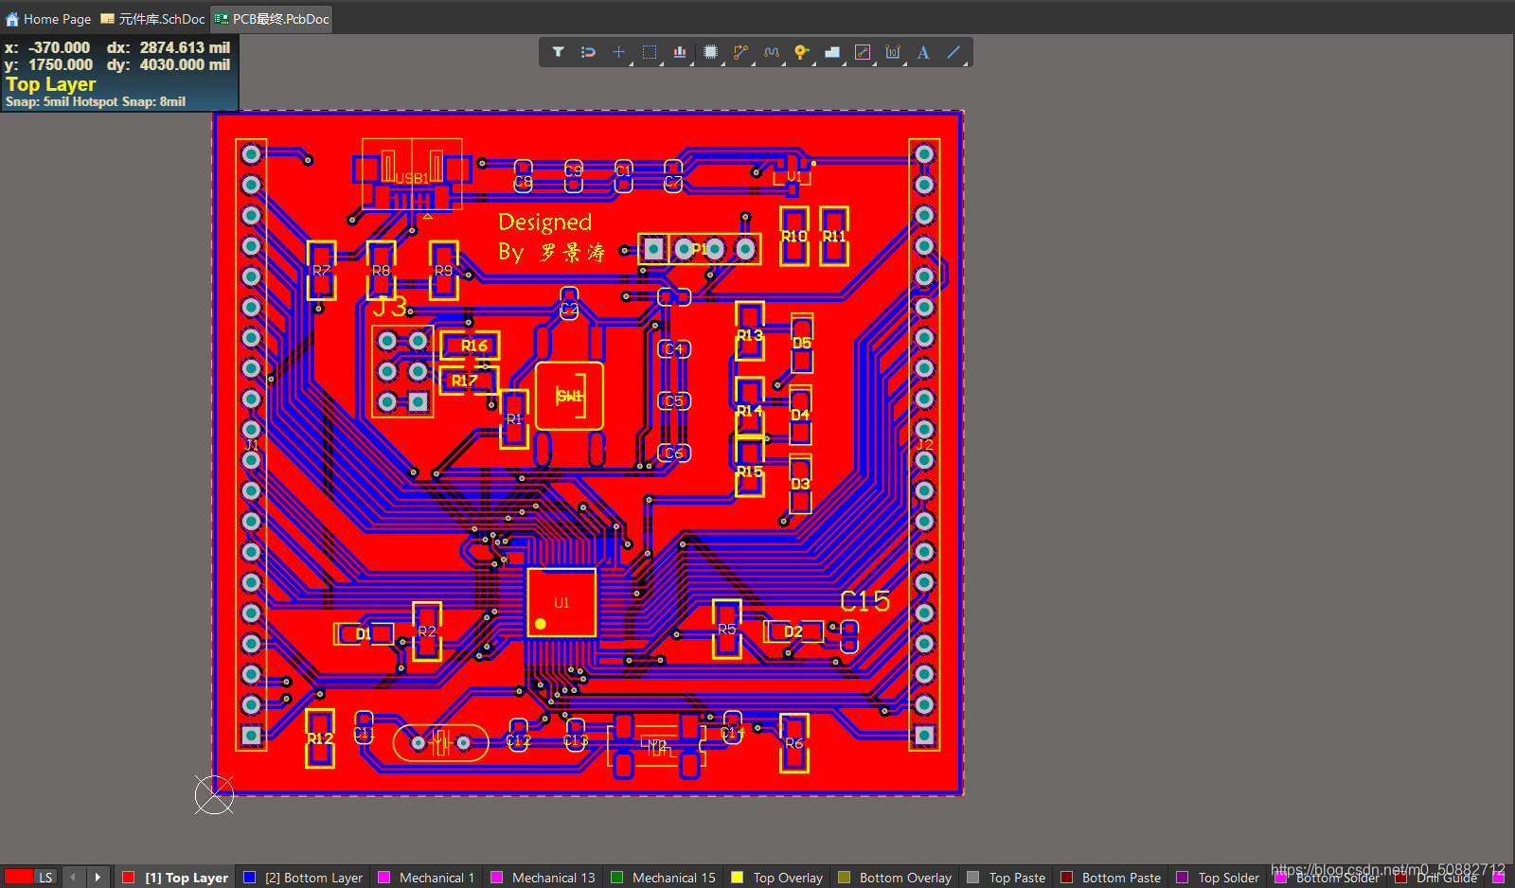1515x888 pixels.
Task: Expand the via tool options triangle
Action: pos(813,63)
